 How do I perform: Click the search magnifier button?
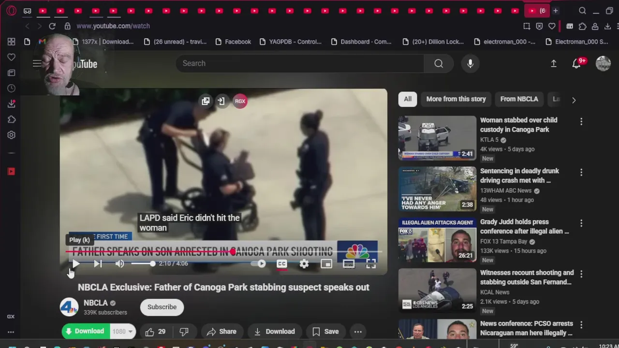439,63
